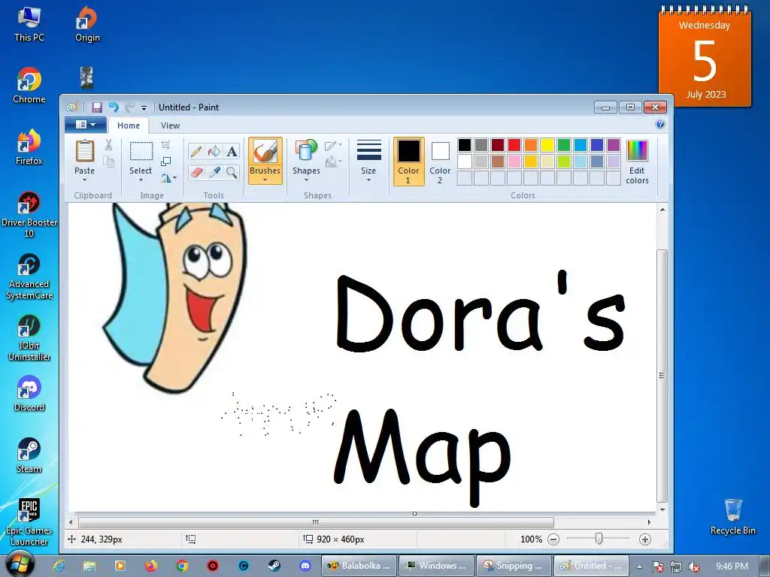The width and height of the screenshot is (770, 577).
Task: Open Paint Help question mark icon
Action: pyautogui.click(x=660, y=124)
